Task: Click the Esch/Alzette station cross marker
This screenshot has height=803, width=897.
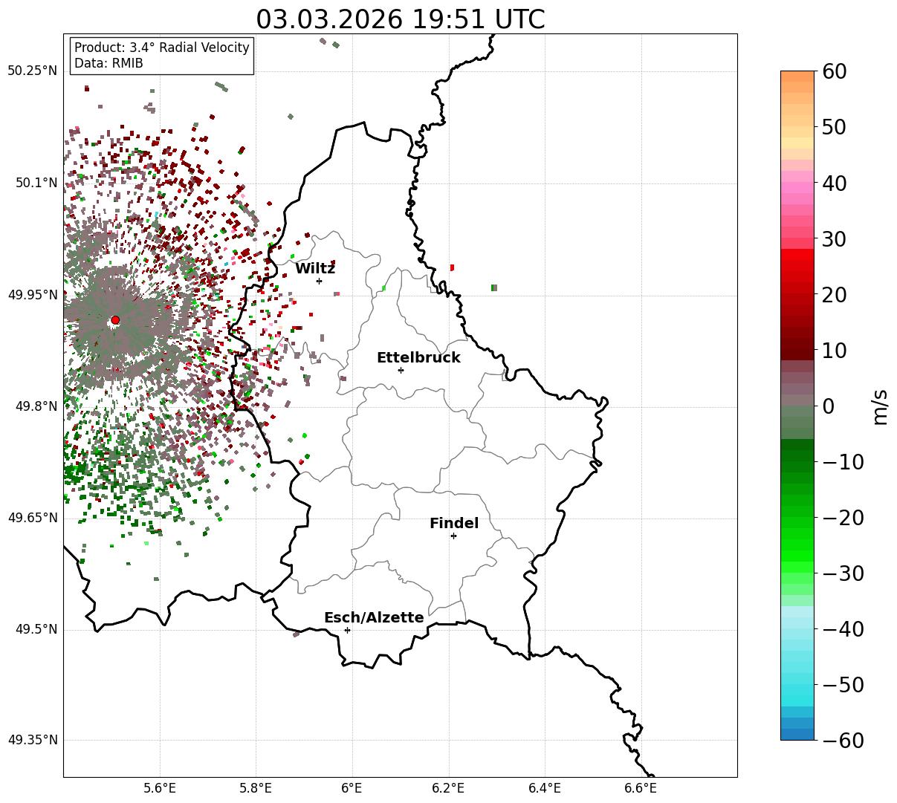Action: (x=347, y=630)
